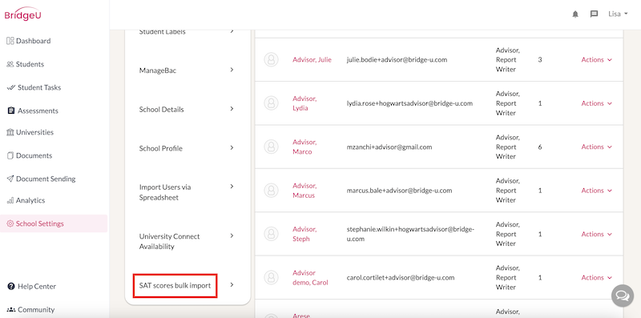Image resolution: width=641 pixels, height=318 pixels.
Task: Open the ManageBac settings item
Action: [x=158, y=70]
